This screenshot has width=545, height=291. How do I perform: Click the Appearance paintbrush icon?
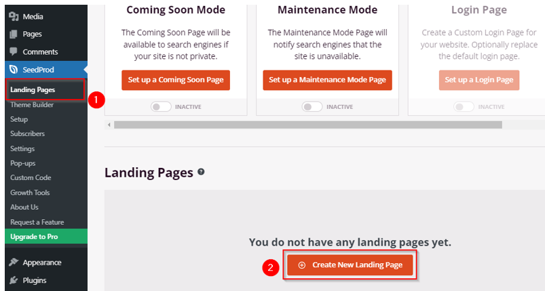click(x=14, y=263)
